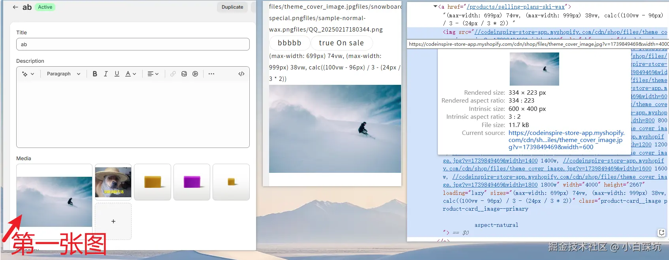This screenshot has height=260, width=669.
Task: Click the 'Description' field label
Action: pos(30,61)
